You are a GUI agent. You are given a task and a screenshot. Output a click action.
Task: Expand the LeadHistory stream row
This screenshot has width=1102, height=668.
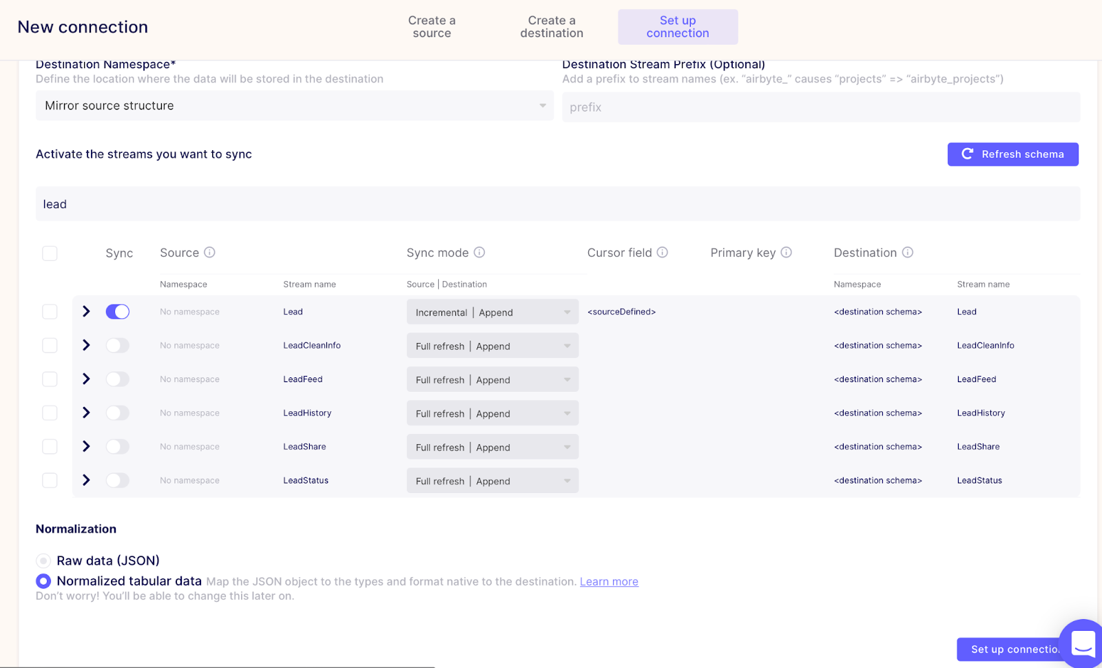click(85, 413)
